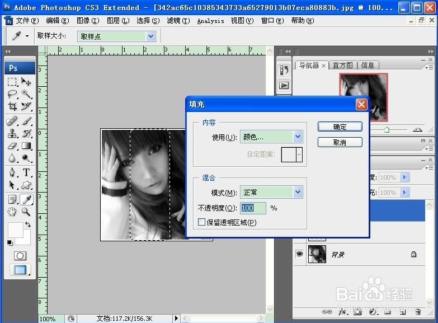Click the background color swatch
Screen dimensions: 438x323
[x=26, y=240]
